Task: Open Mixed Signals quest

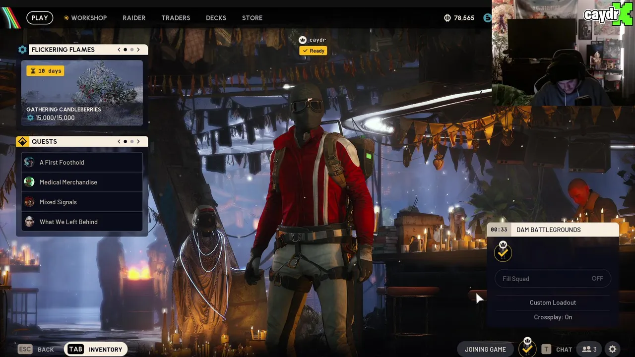Action: tap(82, 202)
